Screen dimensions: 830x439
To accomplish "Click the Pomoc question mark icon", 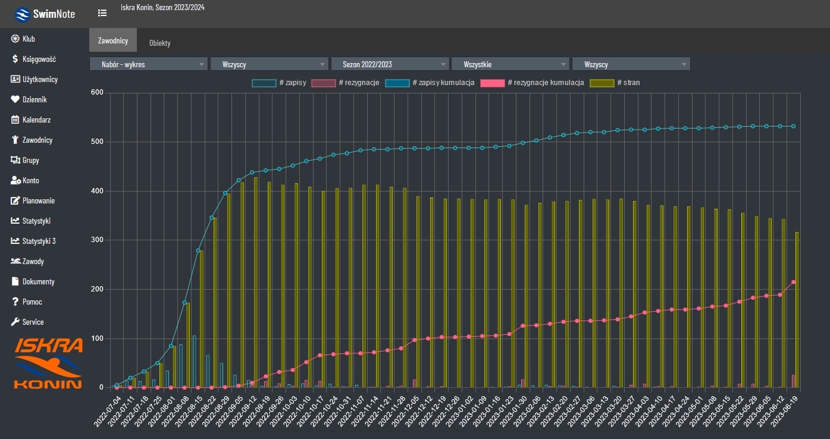I will click(x=15, y=302).
